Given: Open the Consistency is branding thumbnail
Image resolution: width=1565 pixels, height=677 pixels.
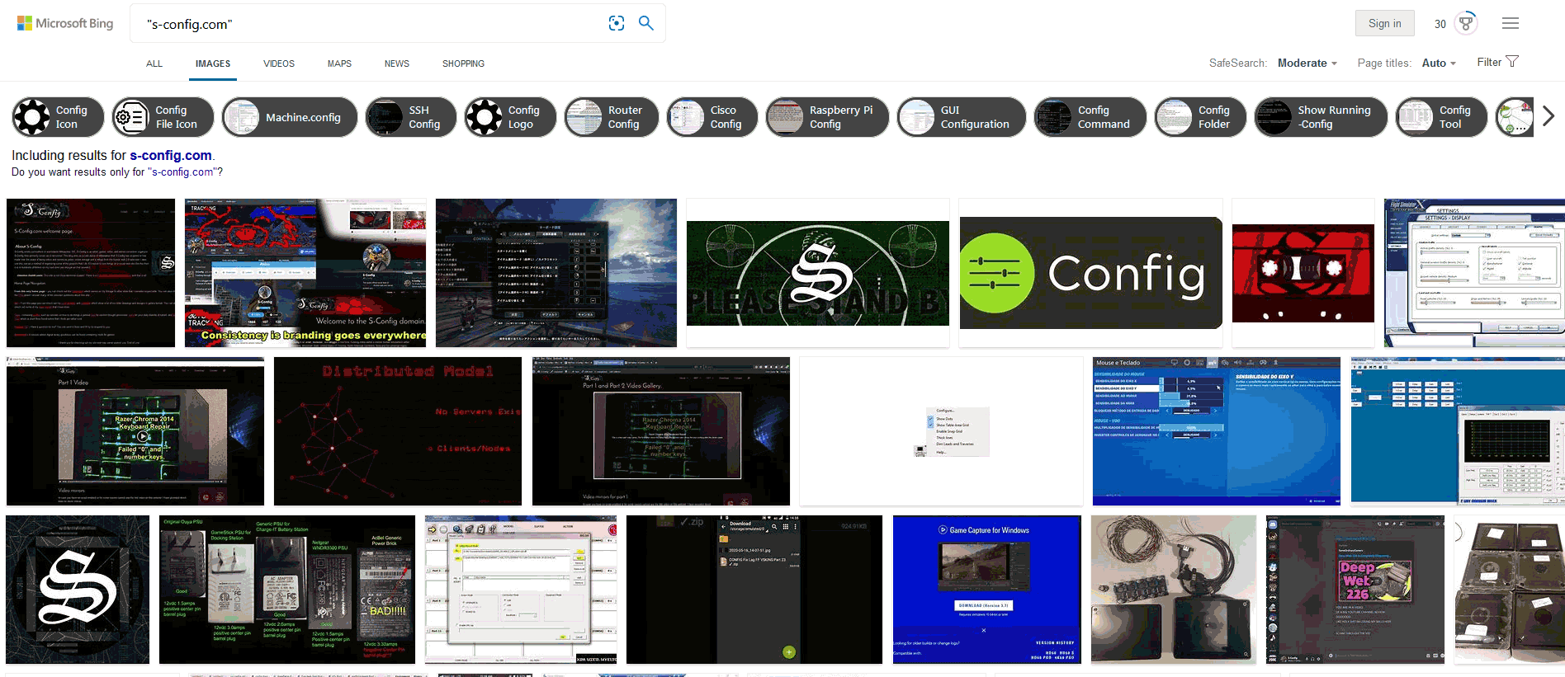Looking at the screenshot, I should (x=305, y=273).
